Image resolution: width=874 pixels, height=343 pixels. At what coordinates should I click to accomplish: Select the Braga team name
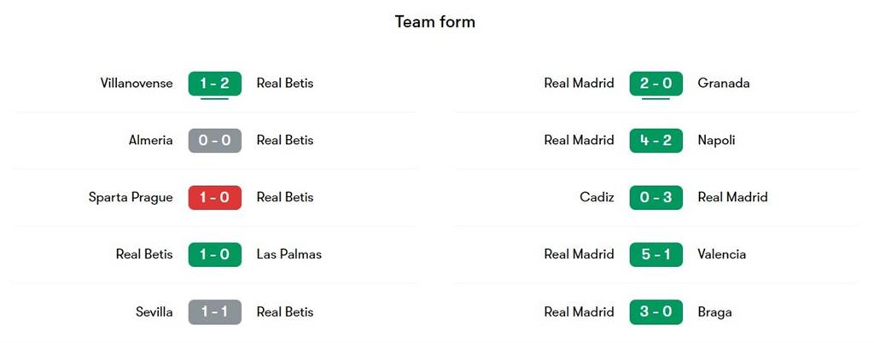[x=714, y=312]
